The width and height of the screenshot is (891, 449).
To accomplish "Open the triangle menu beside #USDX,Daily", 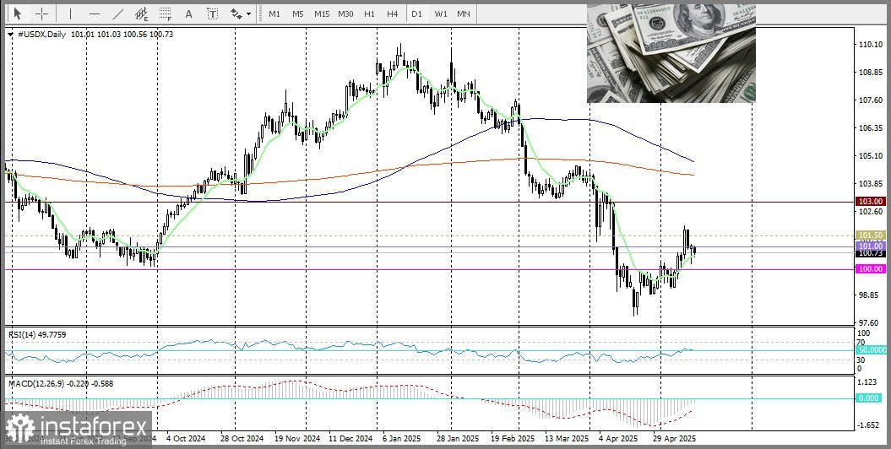I will point(11,35).
